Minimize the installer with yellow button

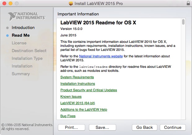point(11,3)
